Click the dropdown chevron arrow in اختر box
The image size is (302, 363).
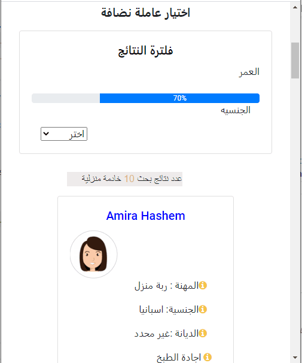point(46,134)
